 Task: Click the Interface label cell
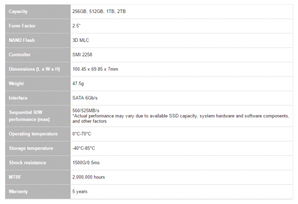(38, 98)
